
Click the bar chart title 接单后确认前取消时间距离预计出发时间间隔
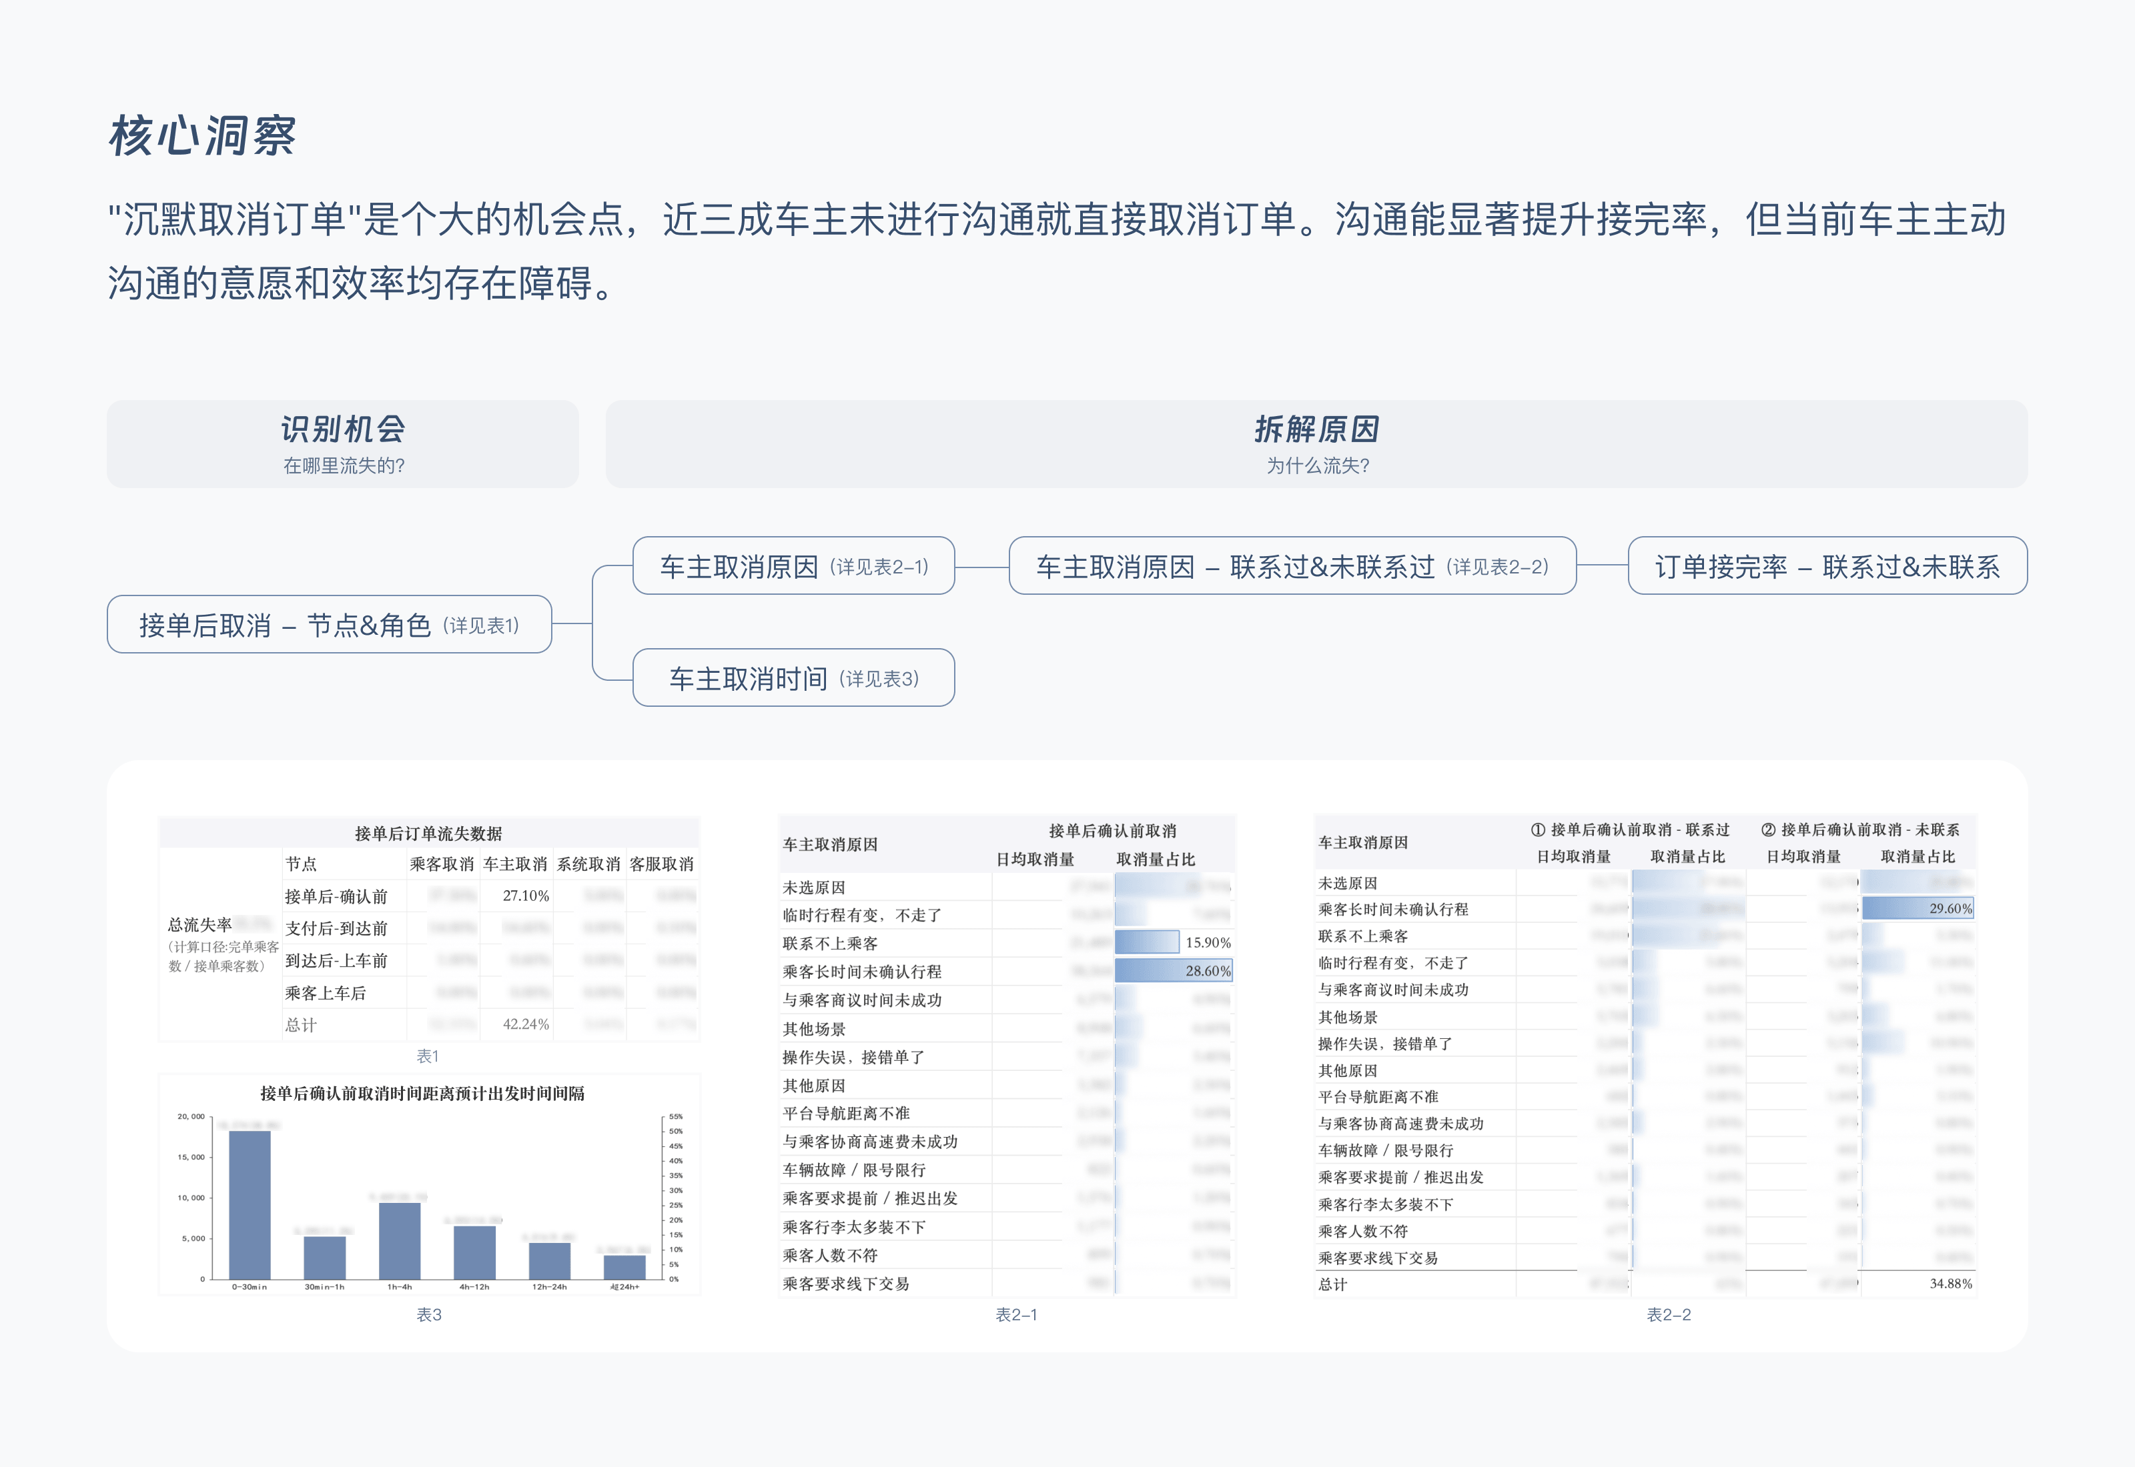click(x=423, y=1093)
